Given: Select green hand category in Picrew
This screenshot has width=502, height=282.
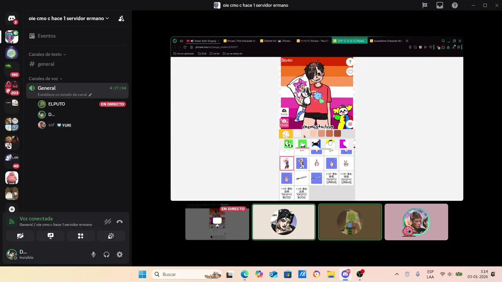Looking at the screenshot, I should [302, 144].
